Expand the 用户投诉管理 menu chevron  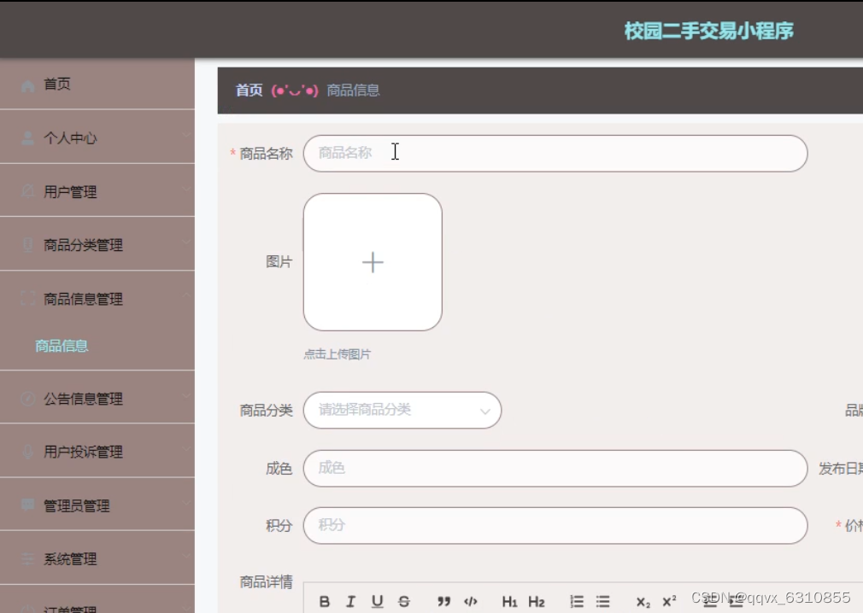click(186, 449)
